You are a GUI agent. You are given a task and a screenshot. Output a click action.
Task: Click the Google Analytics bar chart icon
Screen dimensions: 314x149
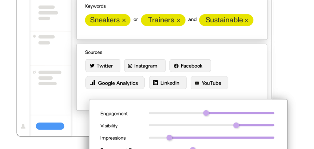coord(93,83)
